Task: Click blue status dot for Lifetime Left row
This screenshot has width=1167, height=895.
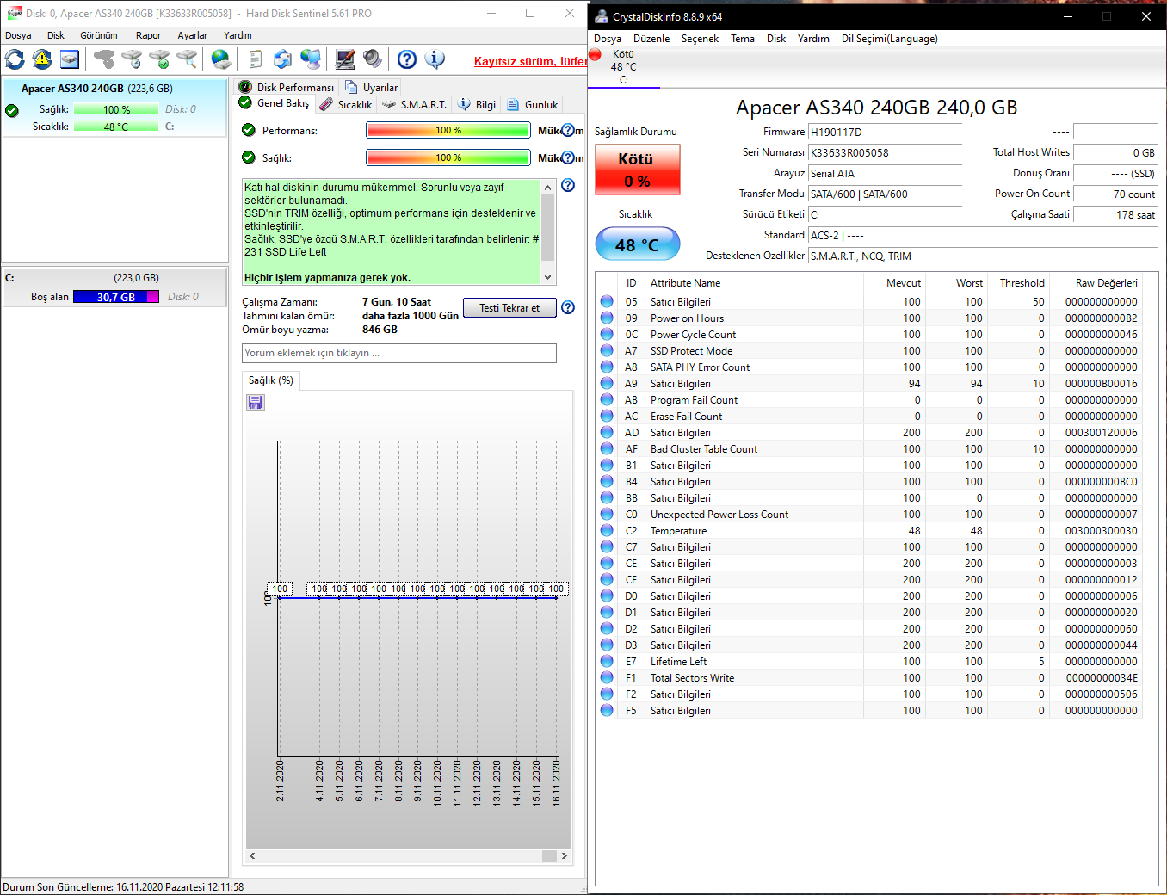Action: (x=607, y=662)
